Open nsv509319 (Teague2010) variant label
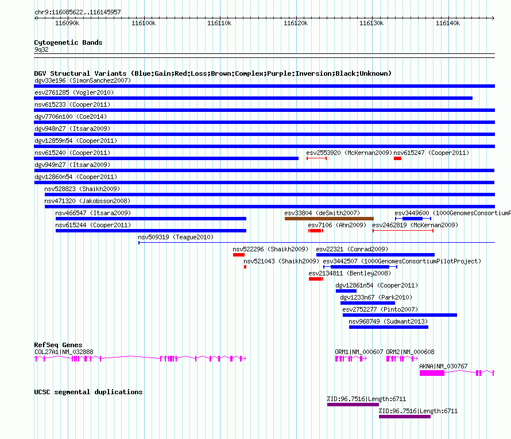Screen dimensions: 511x439 (176, 237)
